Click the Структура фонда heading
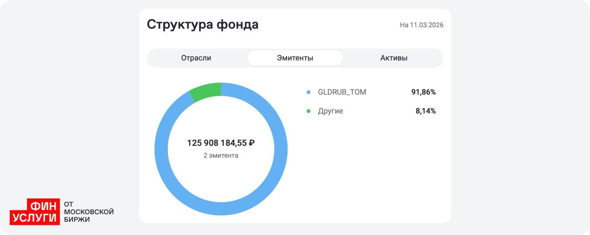590x235 pixels. coord(203,25)
